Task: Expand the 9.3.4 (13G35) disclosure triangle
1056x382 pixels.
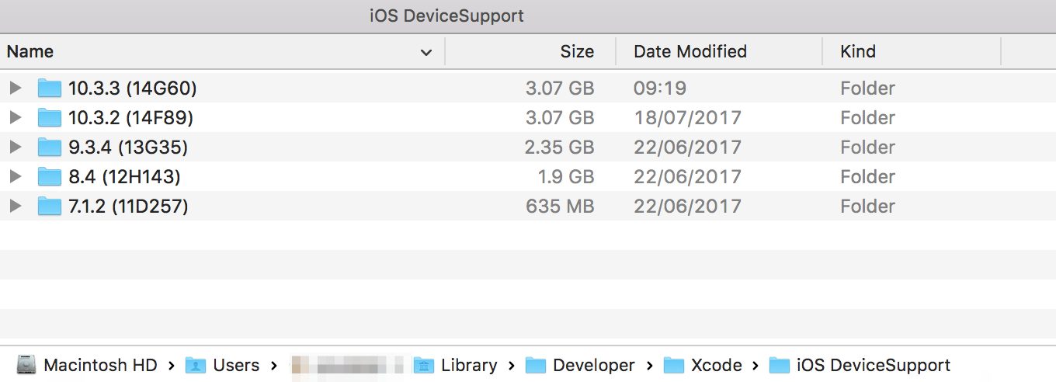Action: pos(15,148)
